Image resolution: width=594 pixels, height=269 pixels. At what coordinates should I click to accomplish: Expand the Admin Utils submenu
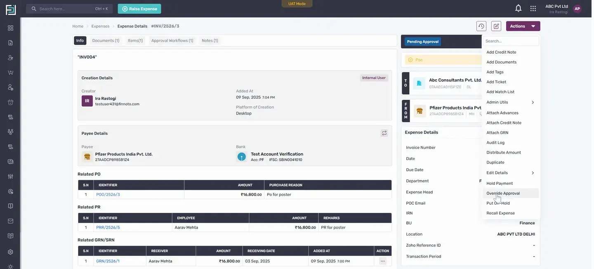click(511, 102)
